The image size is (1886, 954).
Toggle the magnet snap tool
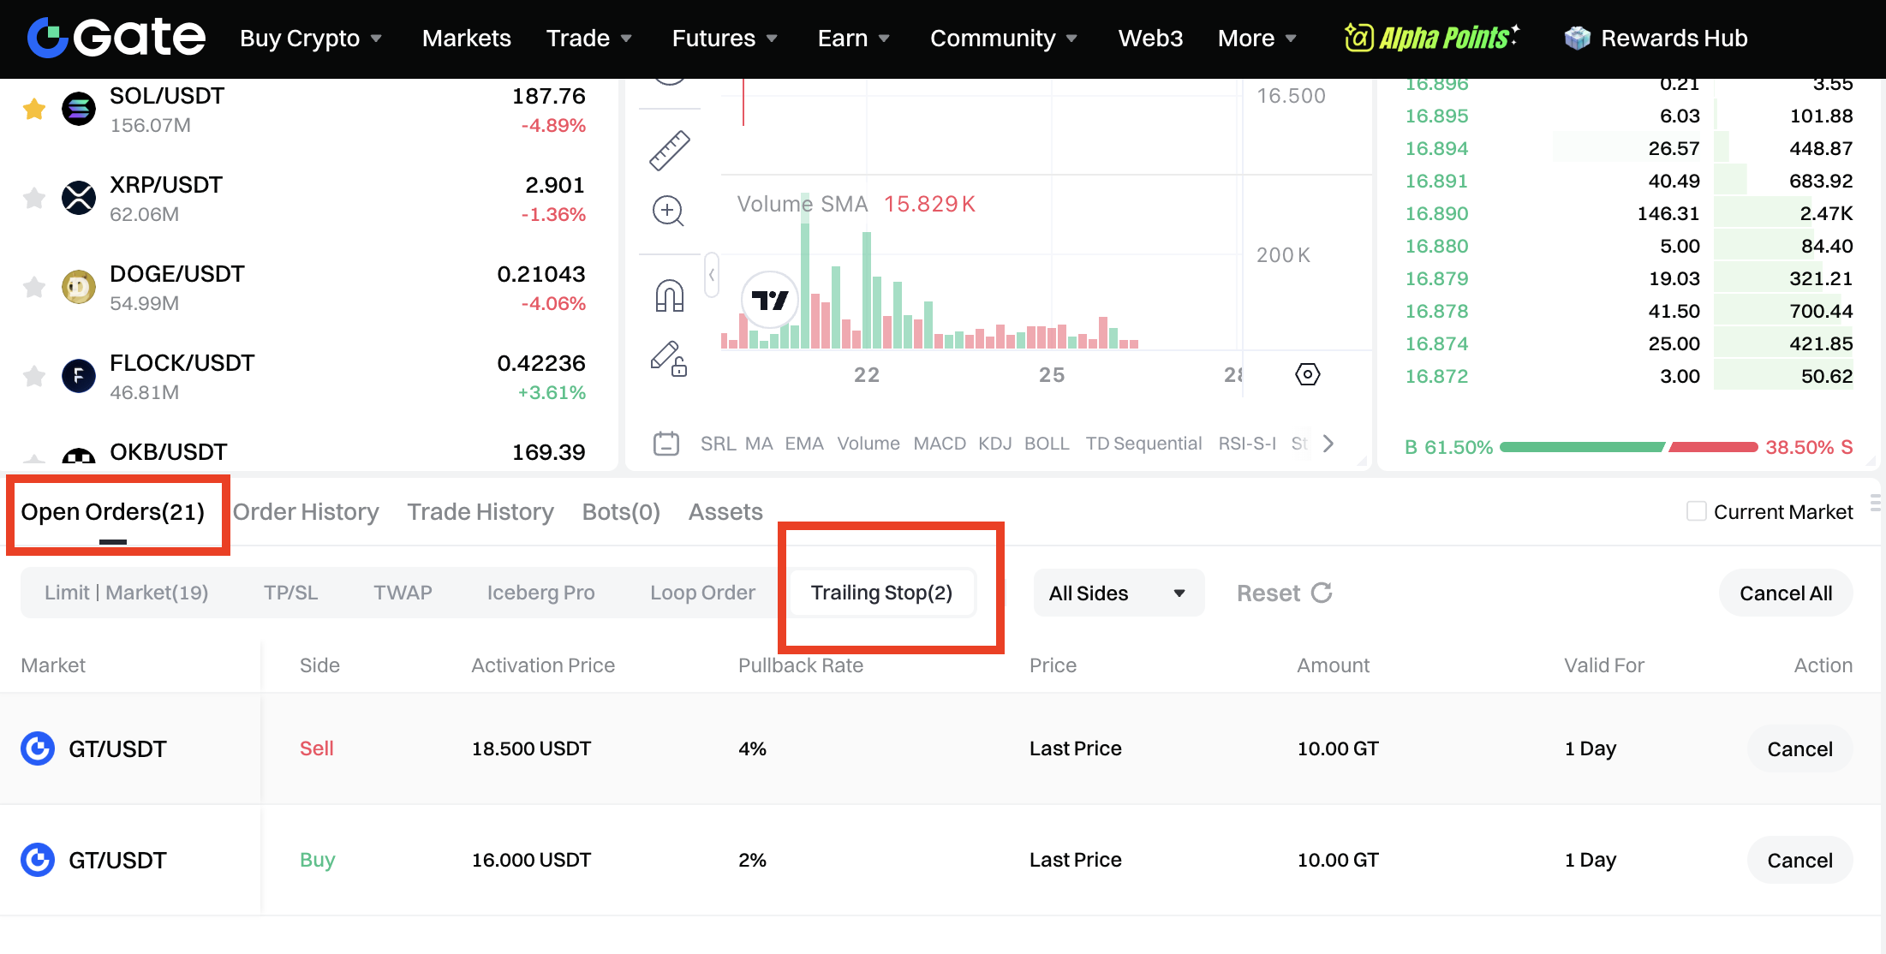pyautogui.click(x=669, y=296)
